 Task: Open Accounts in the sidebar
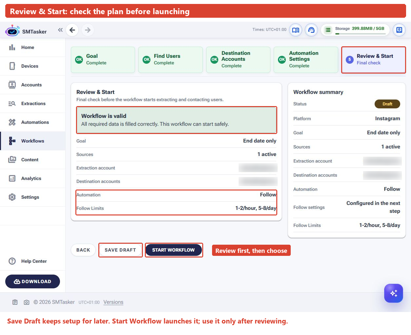33,85
